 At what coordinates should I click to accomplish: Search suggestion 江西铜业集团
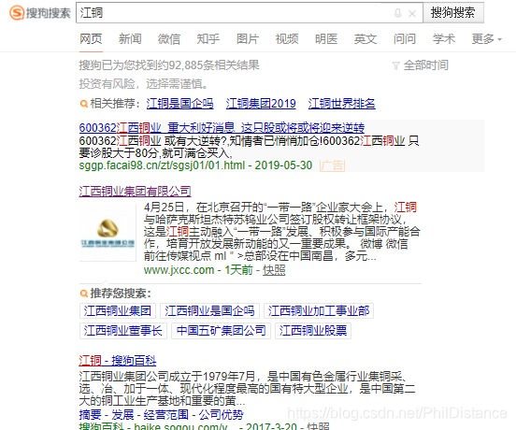tap(118, 311)
